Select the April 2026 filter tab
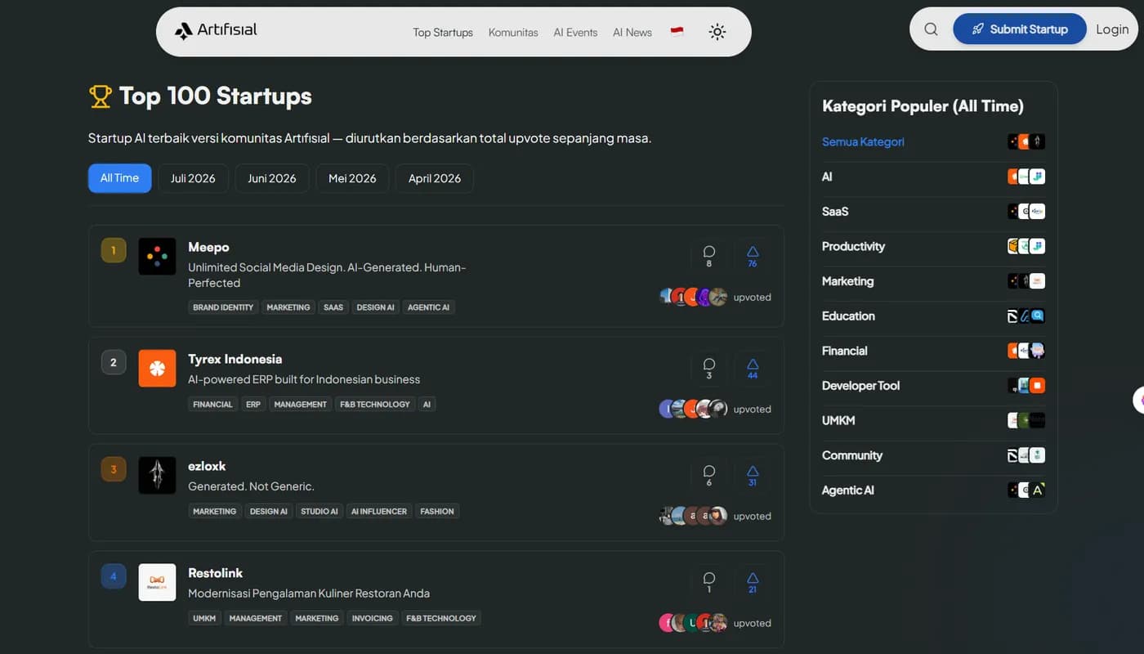This screenshot has width=1144, height=654. click(x=435, y=178)
